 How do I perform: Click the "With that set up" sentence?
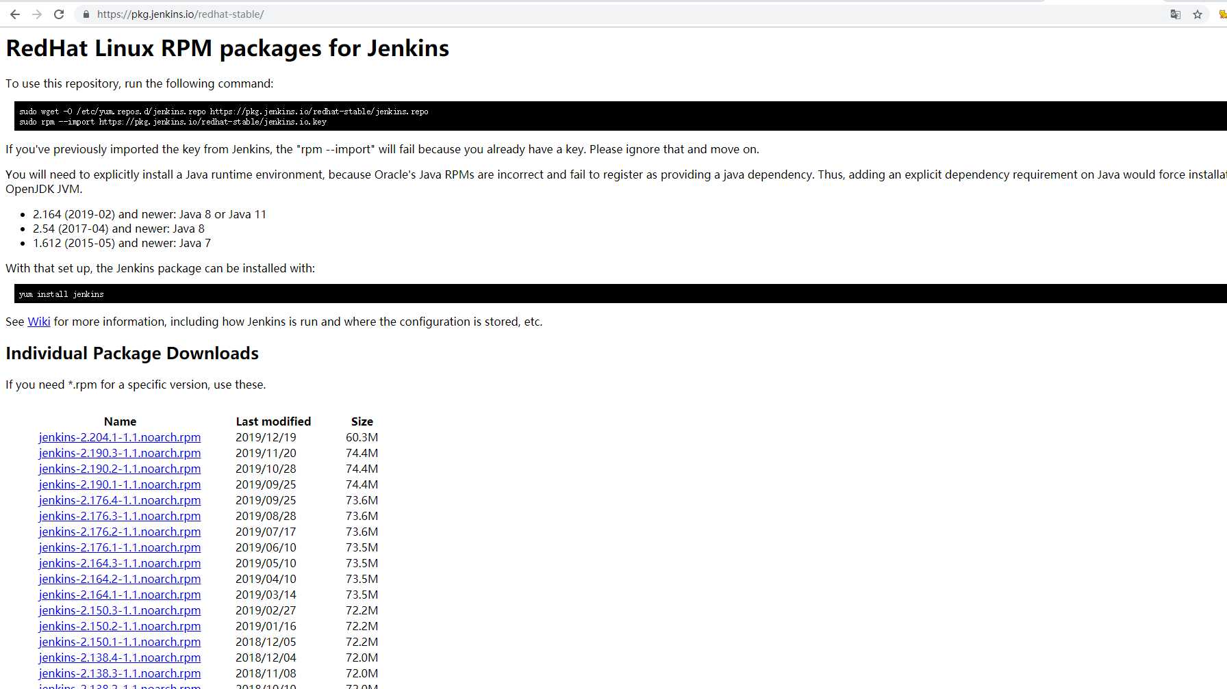pos(160,268)
